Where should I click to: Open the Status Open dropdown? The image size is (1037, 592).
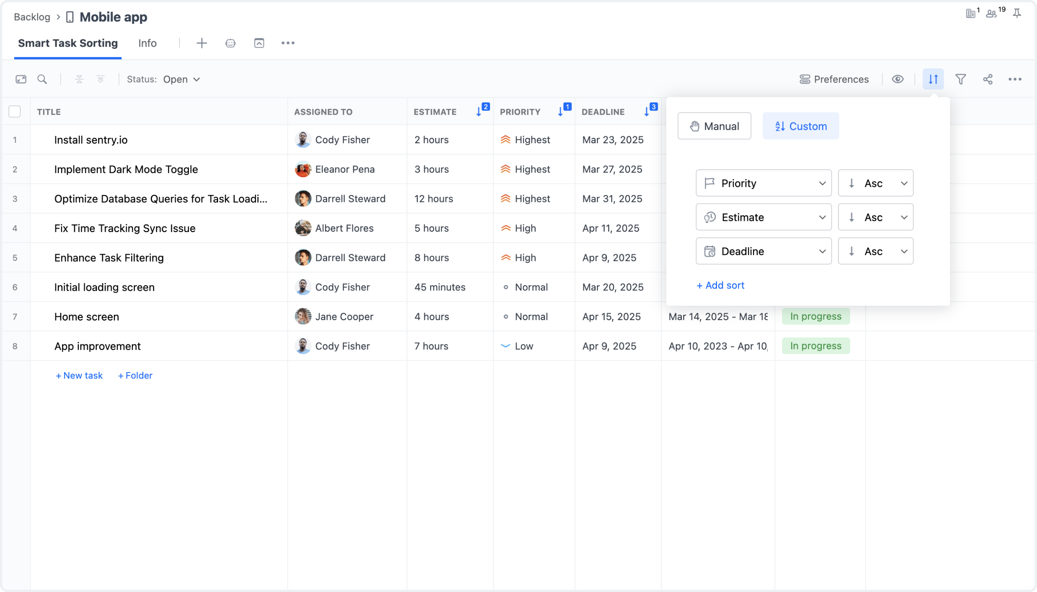tap(182, 79)
